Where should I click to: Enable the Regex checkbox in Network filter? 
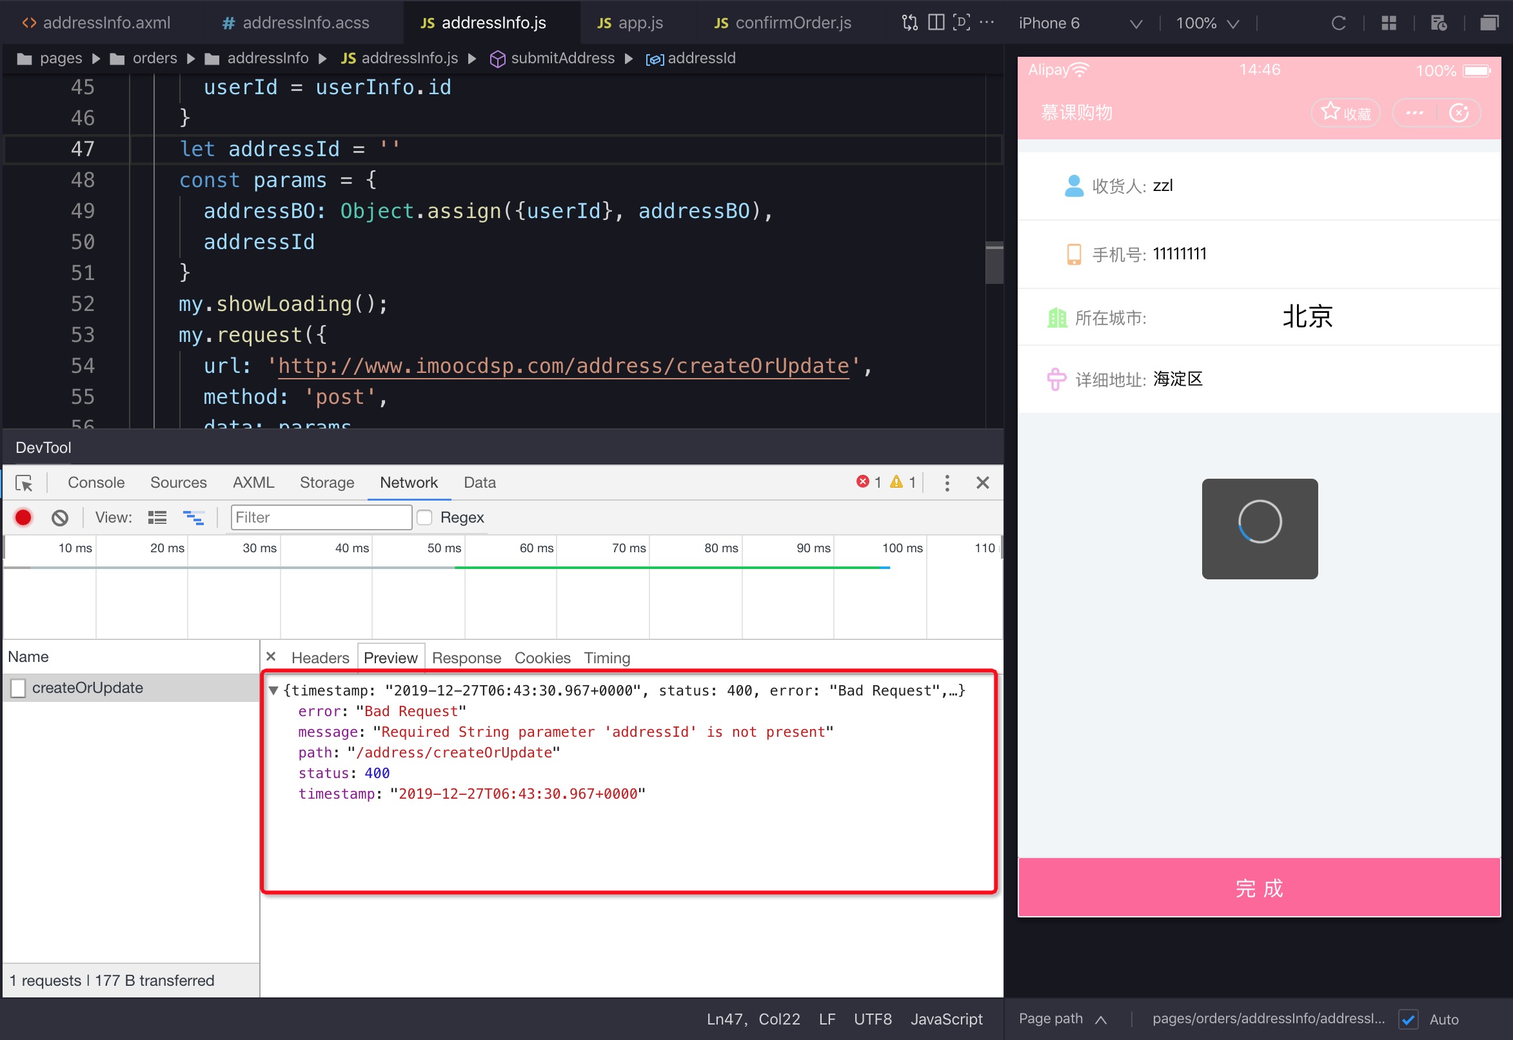coord(426,517)
